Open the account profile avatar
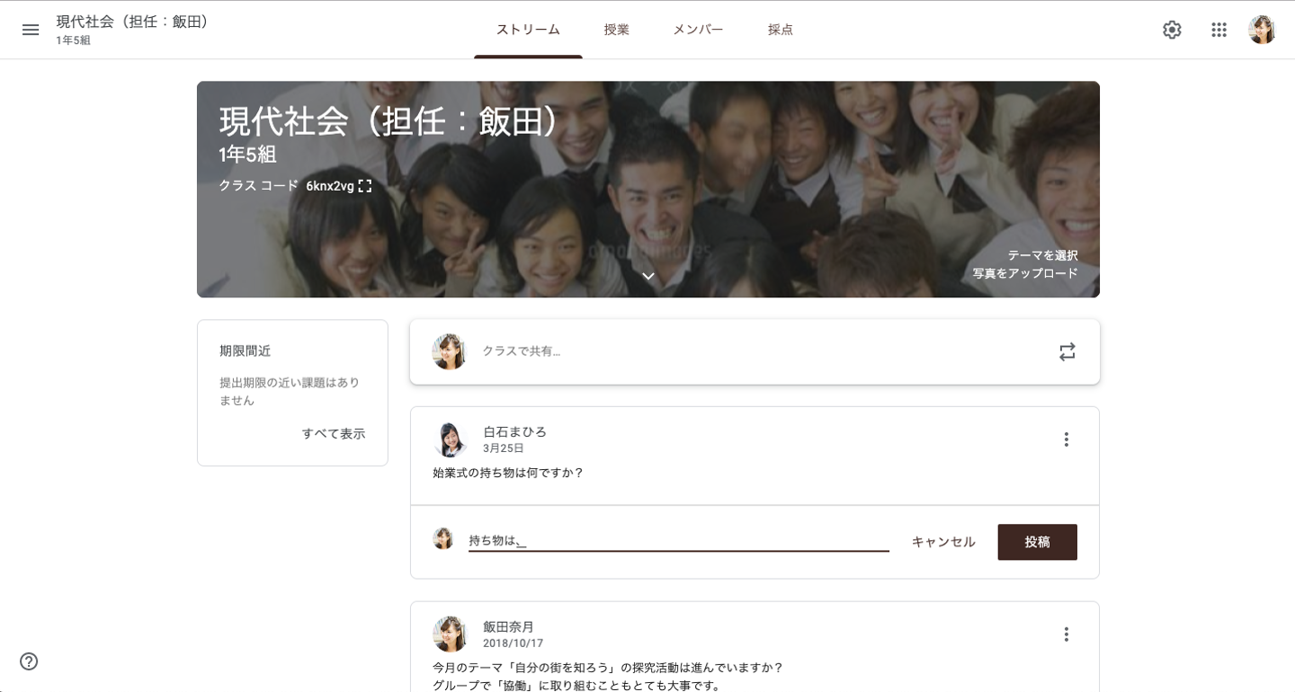 point(1262,30)
